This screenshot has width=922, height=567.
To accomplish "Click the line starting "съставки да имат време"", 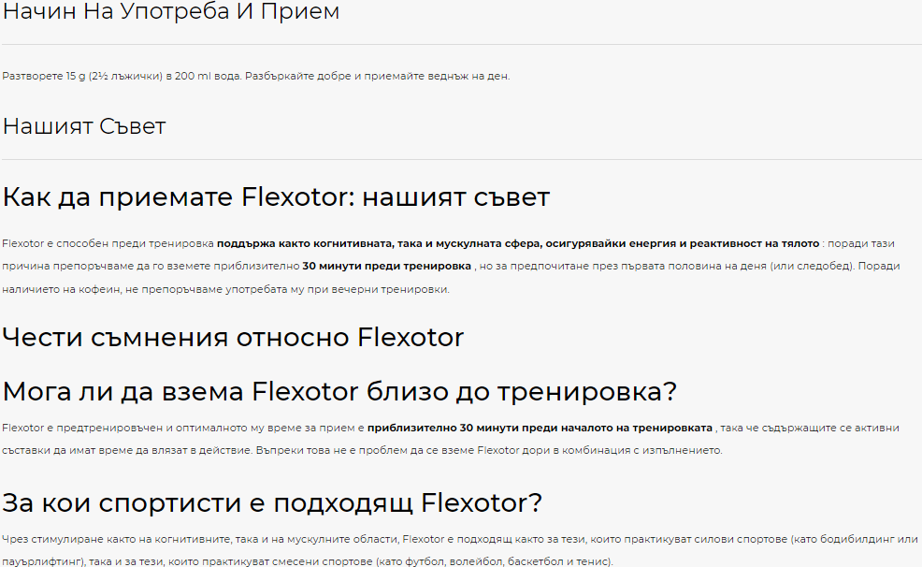I will pos(362,451).
